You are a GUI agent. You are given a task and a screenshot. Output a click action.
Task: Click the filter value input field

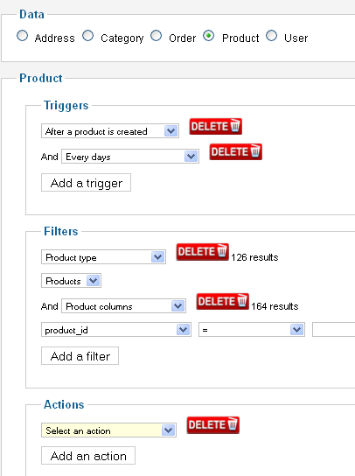click(333, 330)
